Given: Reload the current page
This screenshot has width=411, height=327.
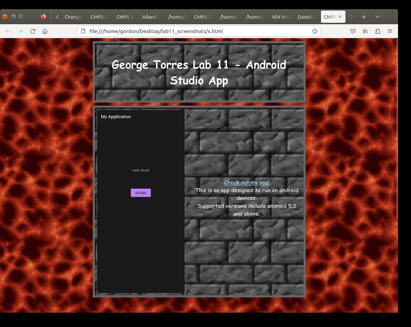Looking at the screenshot, I should click(33, 31).
